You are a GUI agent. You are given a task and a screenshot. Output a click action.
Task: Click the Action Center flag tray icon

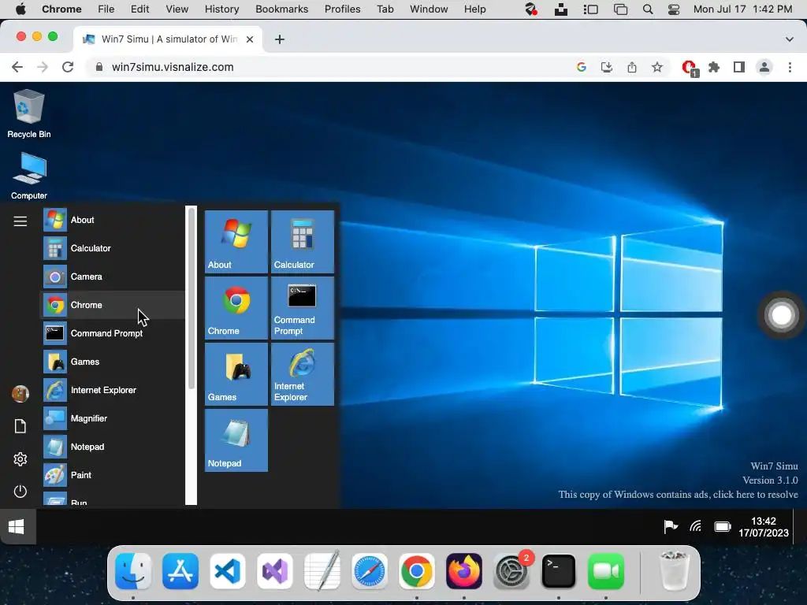click(x=671, y=526)
